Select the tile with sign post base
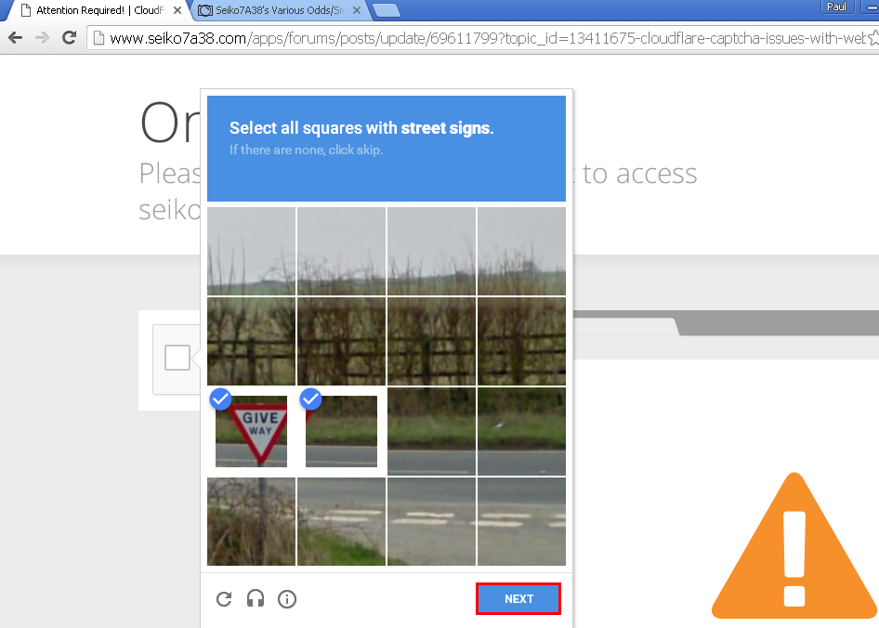The height and width of the screenshot is (628, 879). click(x=251, y=521)
